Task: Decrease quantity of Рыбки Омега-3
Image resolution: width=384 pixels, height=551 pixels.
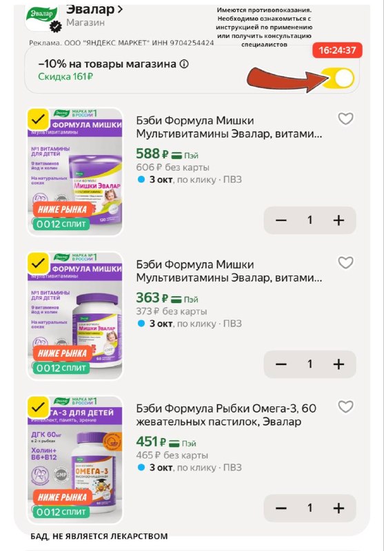Action: click(281, 508)
